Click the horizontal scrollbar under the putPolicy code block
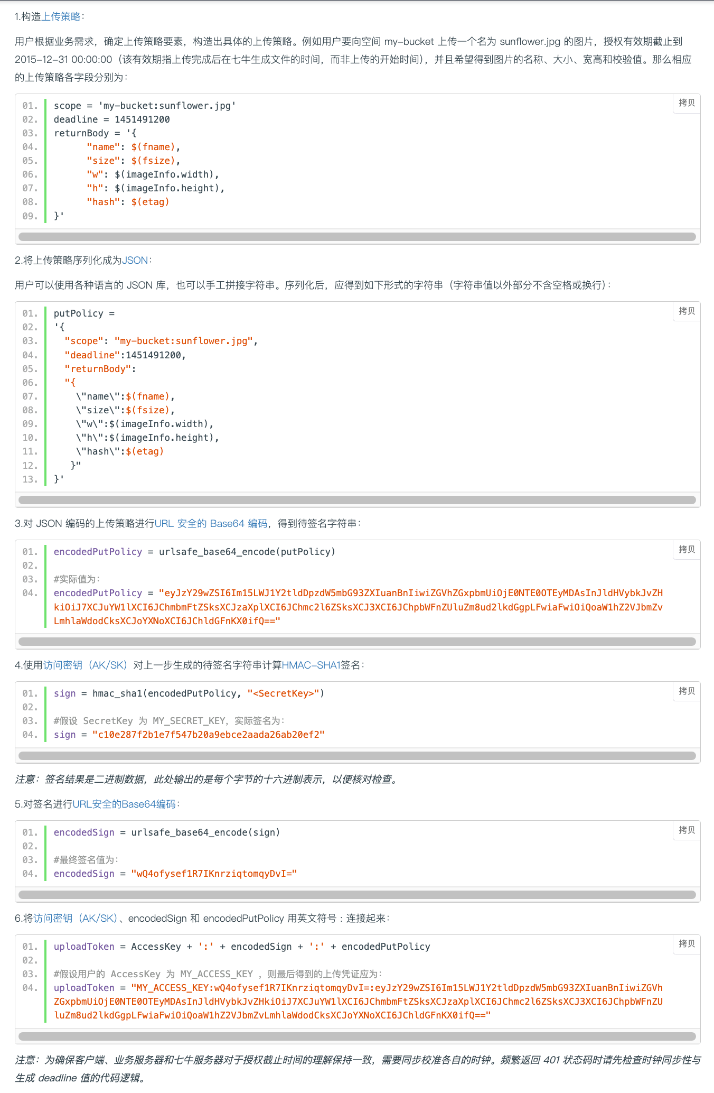The height and width of the screenshot is (1093, 714). click(357, 500)
